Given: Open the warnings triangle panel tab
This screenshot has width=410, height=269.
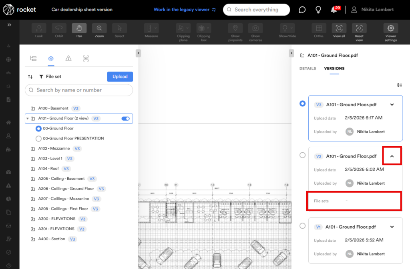Looking at the screenshot, I should click(x=68, y=58).
